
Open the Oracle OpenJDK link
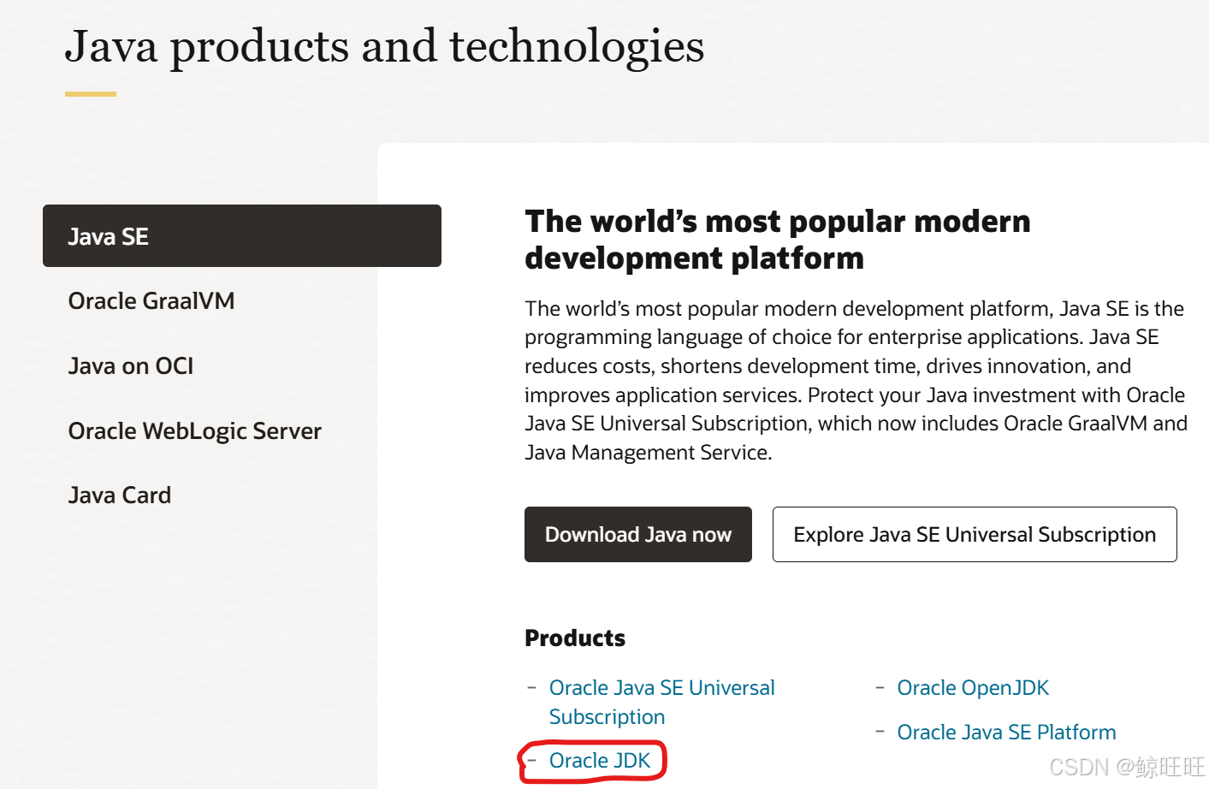tap(973, 688)
